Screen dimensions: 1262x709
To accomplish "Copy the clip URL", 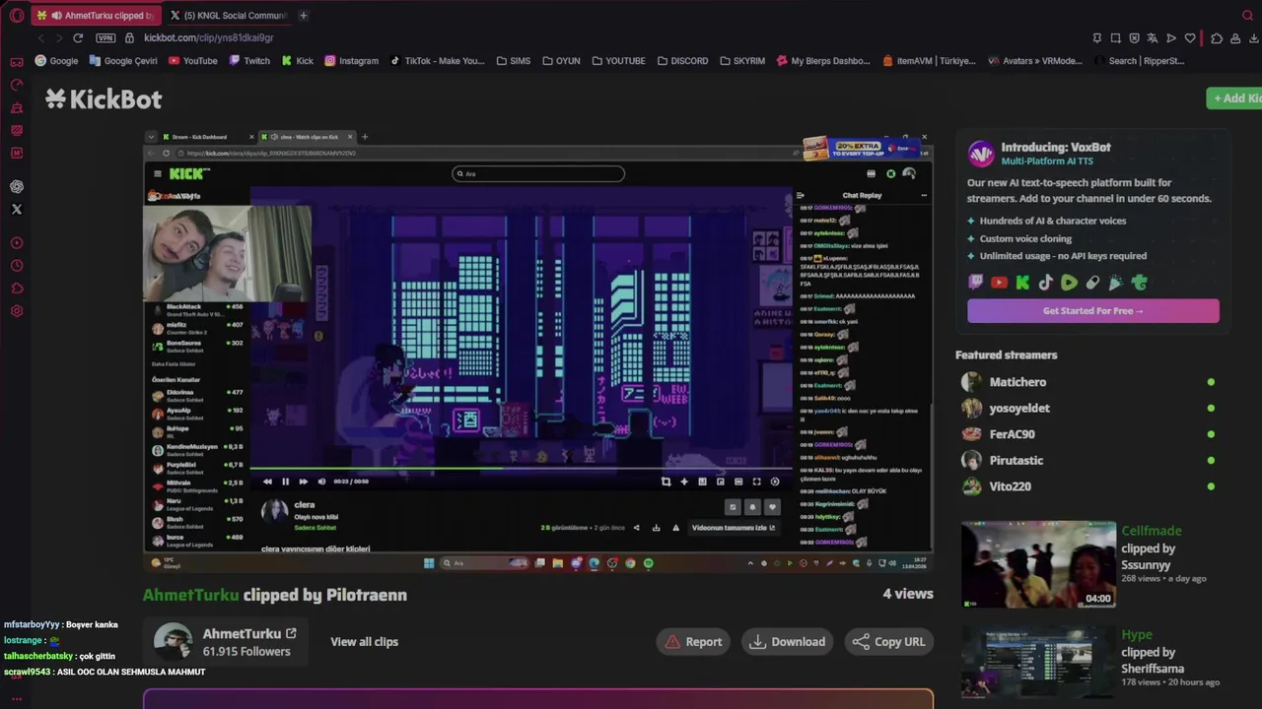I will [x=888, y=641].
